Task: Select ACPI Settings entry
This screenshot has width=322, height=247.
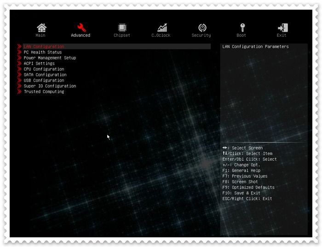Action: (39, 64)
